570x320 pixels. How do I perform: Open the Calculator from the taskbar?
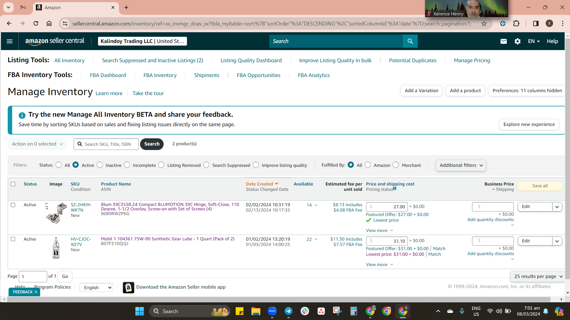[x=354, y=311]
